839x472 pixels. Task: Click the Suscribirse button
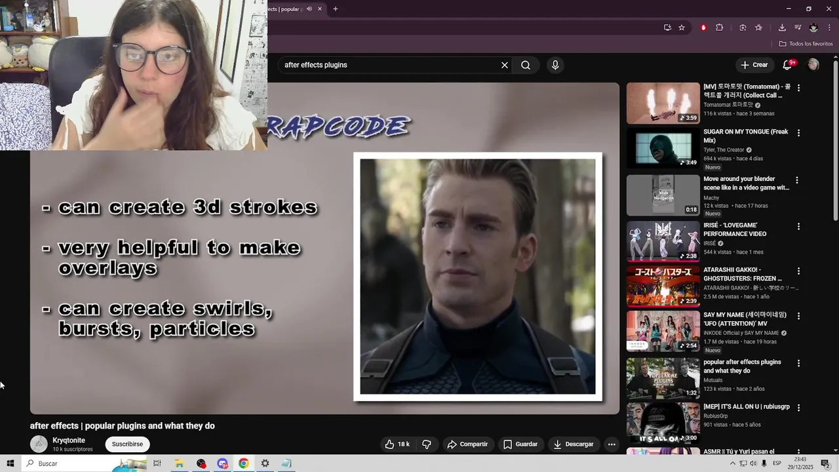click(x=127, y=444)
